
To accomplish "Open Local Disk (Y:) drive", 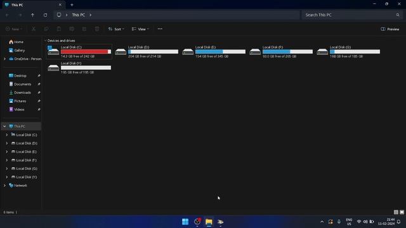I will tap(79, 68).
